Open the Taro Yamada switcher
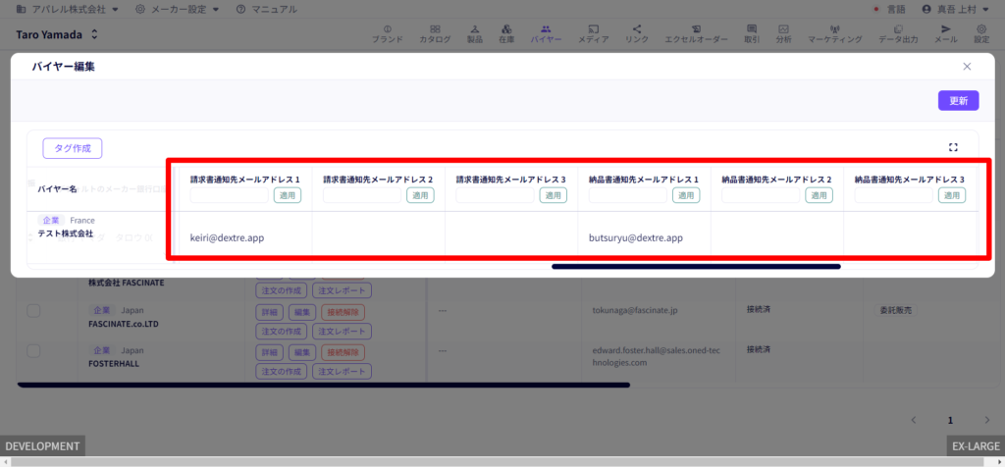Viewport: 1005px width, 467px height. 57,34
